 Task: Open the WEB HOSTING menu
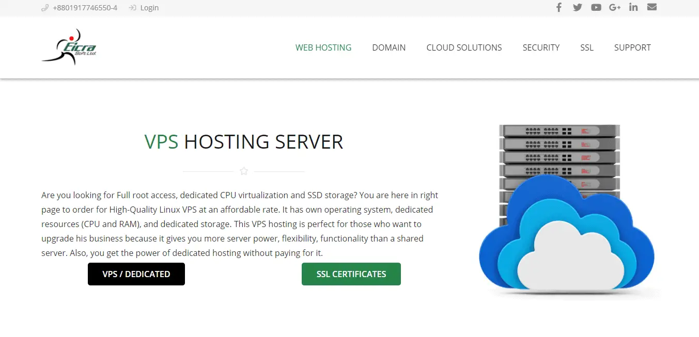pyautogui.click(x=323, y=47)
